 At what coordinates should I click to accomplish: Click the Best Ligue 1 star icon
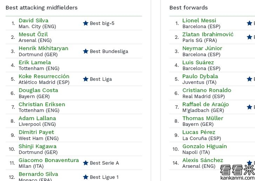(86, 177)
